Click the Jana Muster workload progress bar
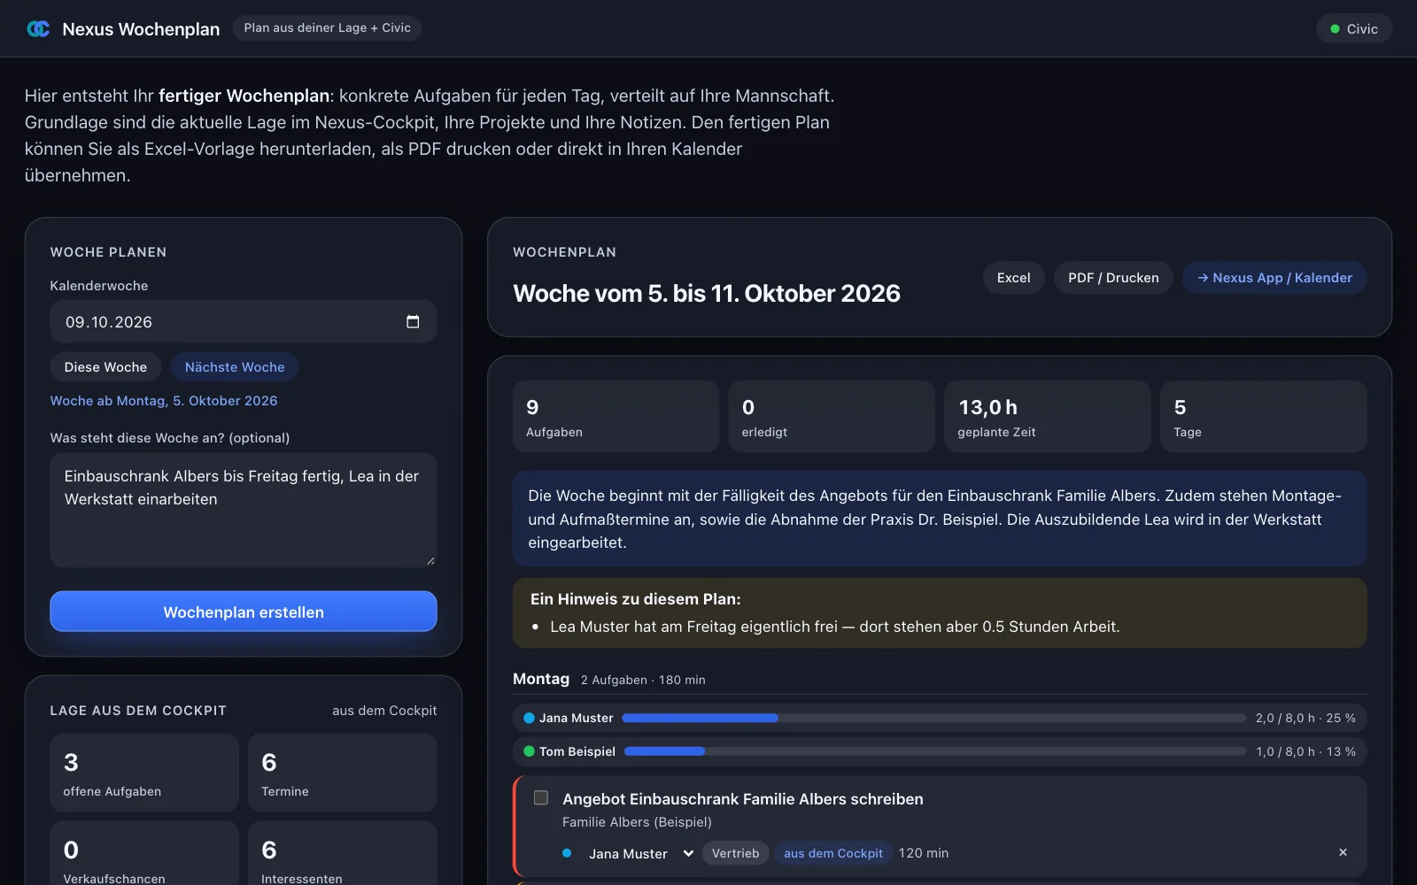This screenshot has height=885, width=1417. tap(934, 718)
